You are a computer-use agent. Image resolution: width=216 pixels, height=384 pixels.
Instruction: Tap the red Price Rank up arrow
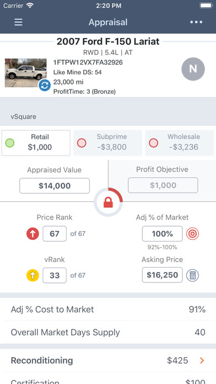point(33,233)
